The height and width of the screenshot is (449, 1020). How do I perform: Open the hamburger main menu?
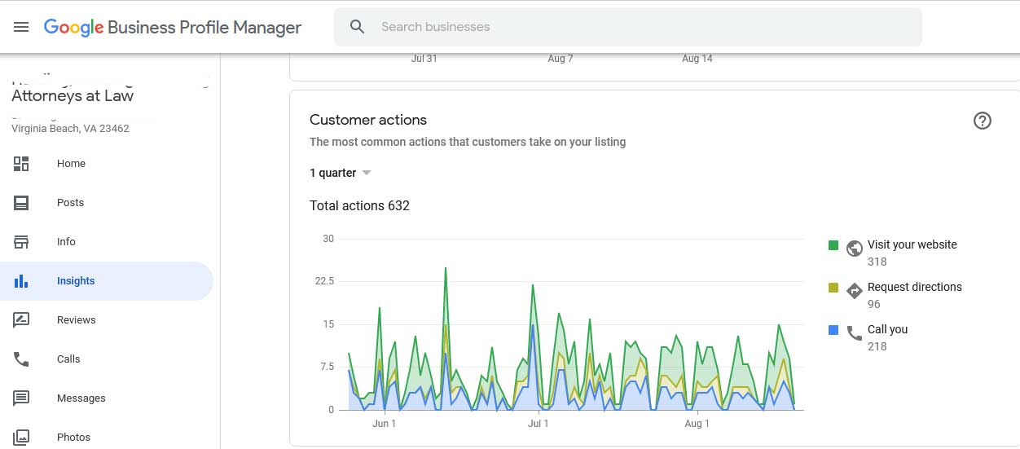point(21,27)
